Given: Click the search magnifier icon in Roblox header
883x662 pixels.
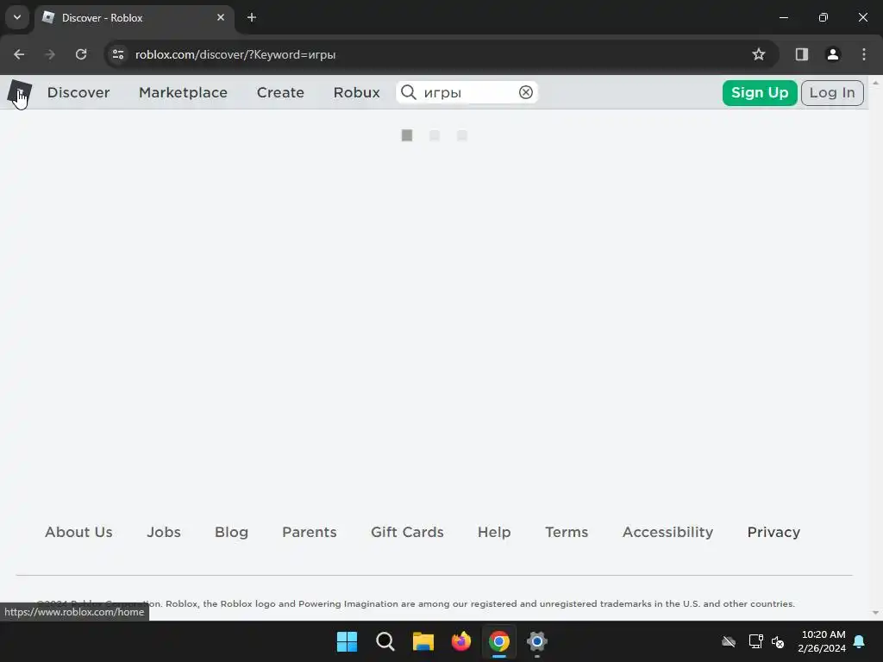Looking at the screenshot, I should point(409,92).
